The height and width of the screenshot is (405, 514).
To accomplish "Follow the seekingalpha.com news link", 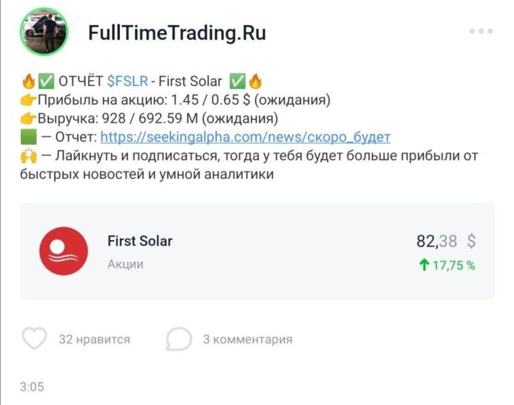I will (245, 137).
